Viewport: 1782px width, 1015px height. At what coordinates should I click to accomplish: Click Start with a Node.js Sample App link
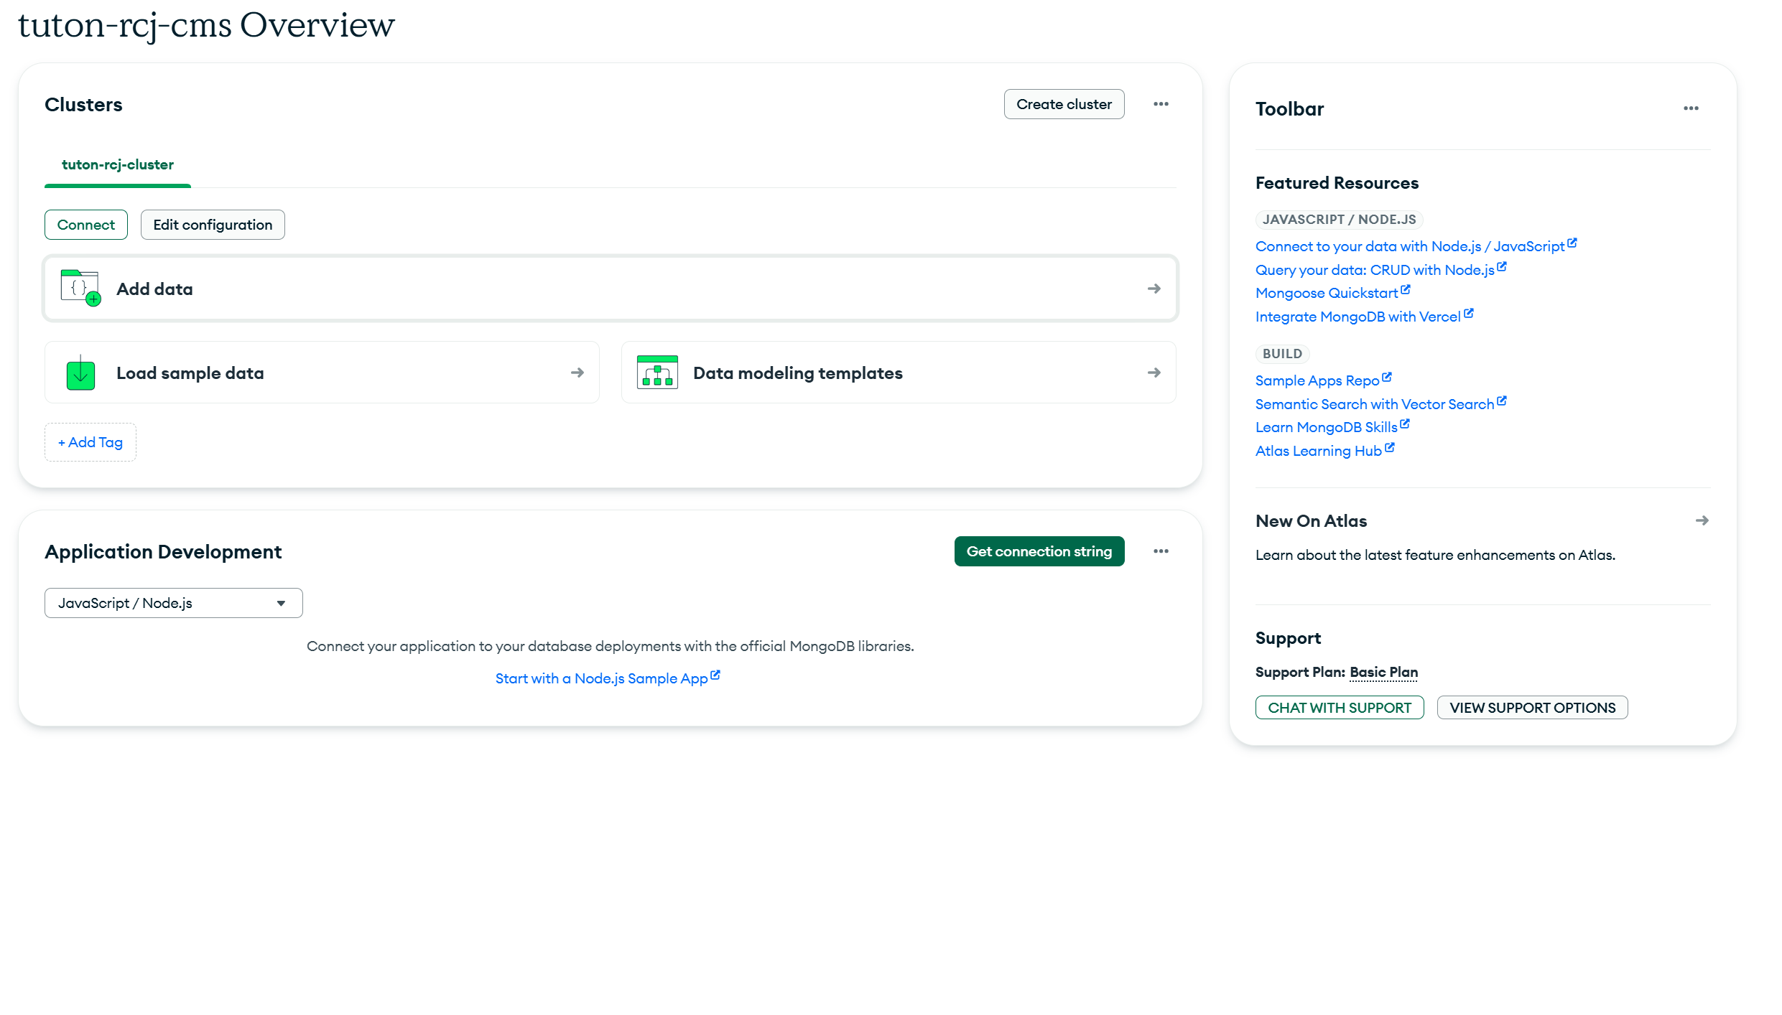[x=601, y=678]
